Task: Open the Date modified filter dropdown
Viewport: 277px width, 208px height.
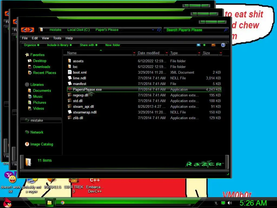Action: click(x=167, y=53)
